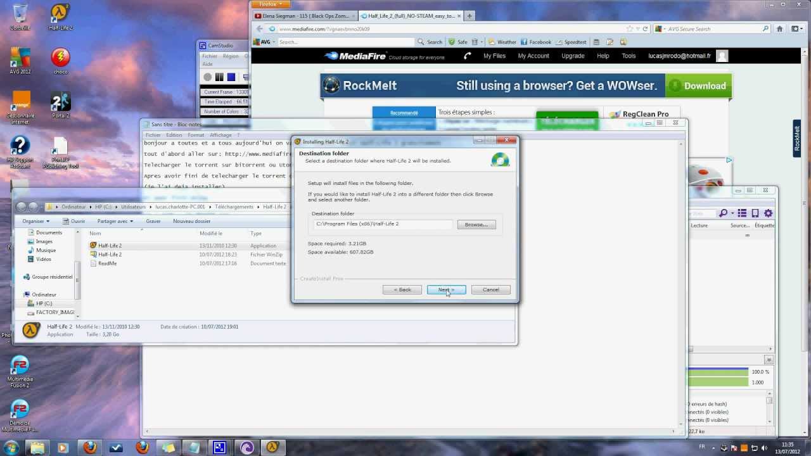Open the Firefox menu button
The image size is (811, 456).
tap(271, 4)
